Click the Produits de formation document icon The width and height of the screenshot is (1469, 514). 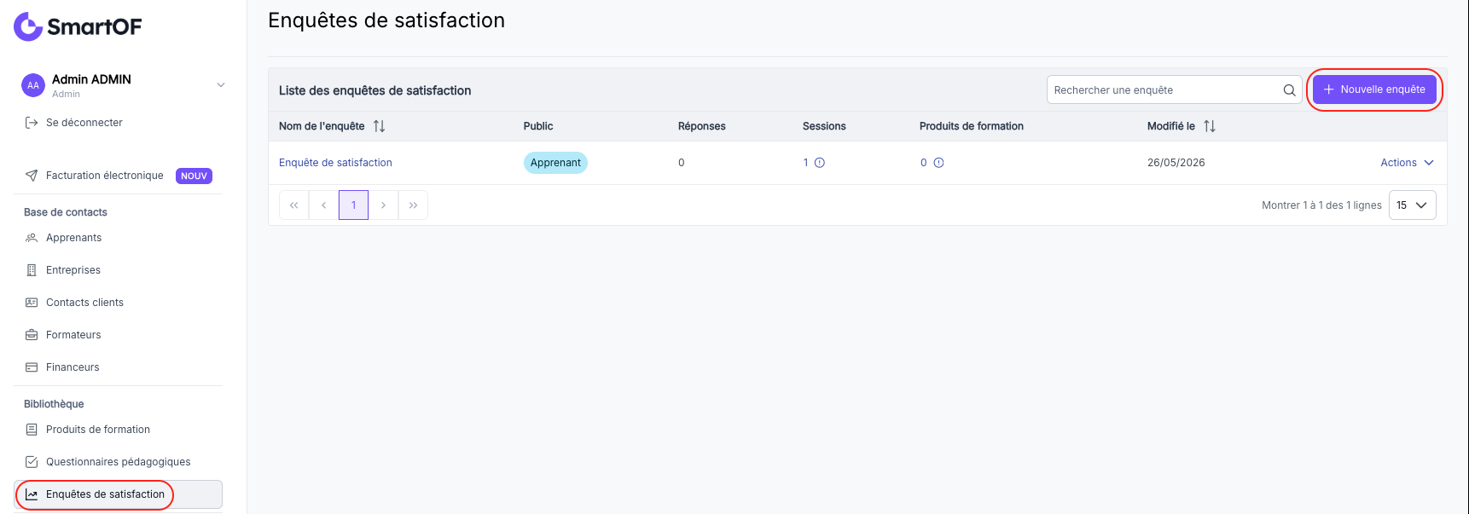click(x=32, y=430)
